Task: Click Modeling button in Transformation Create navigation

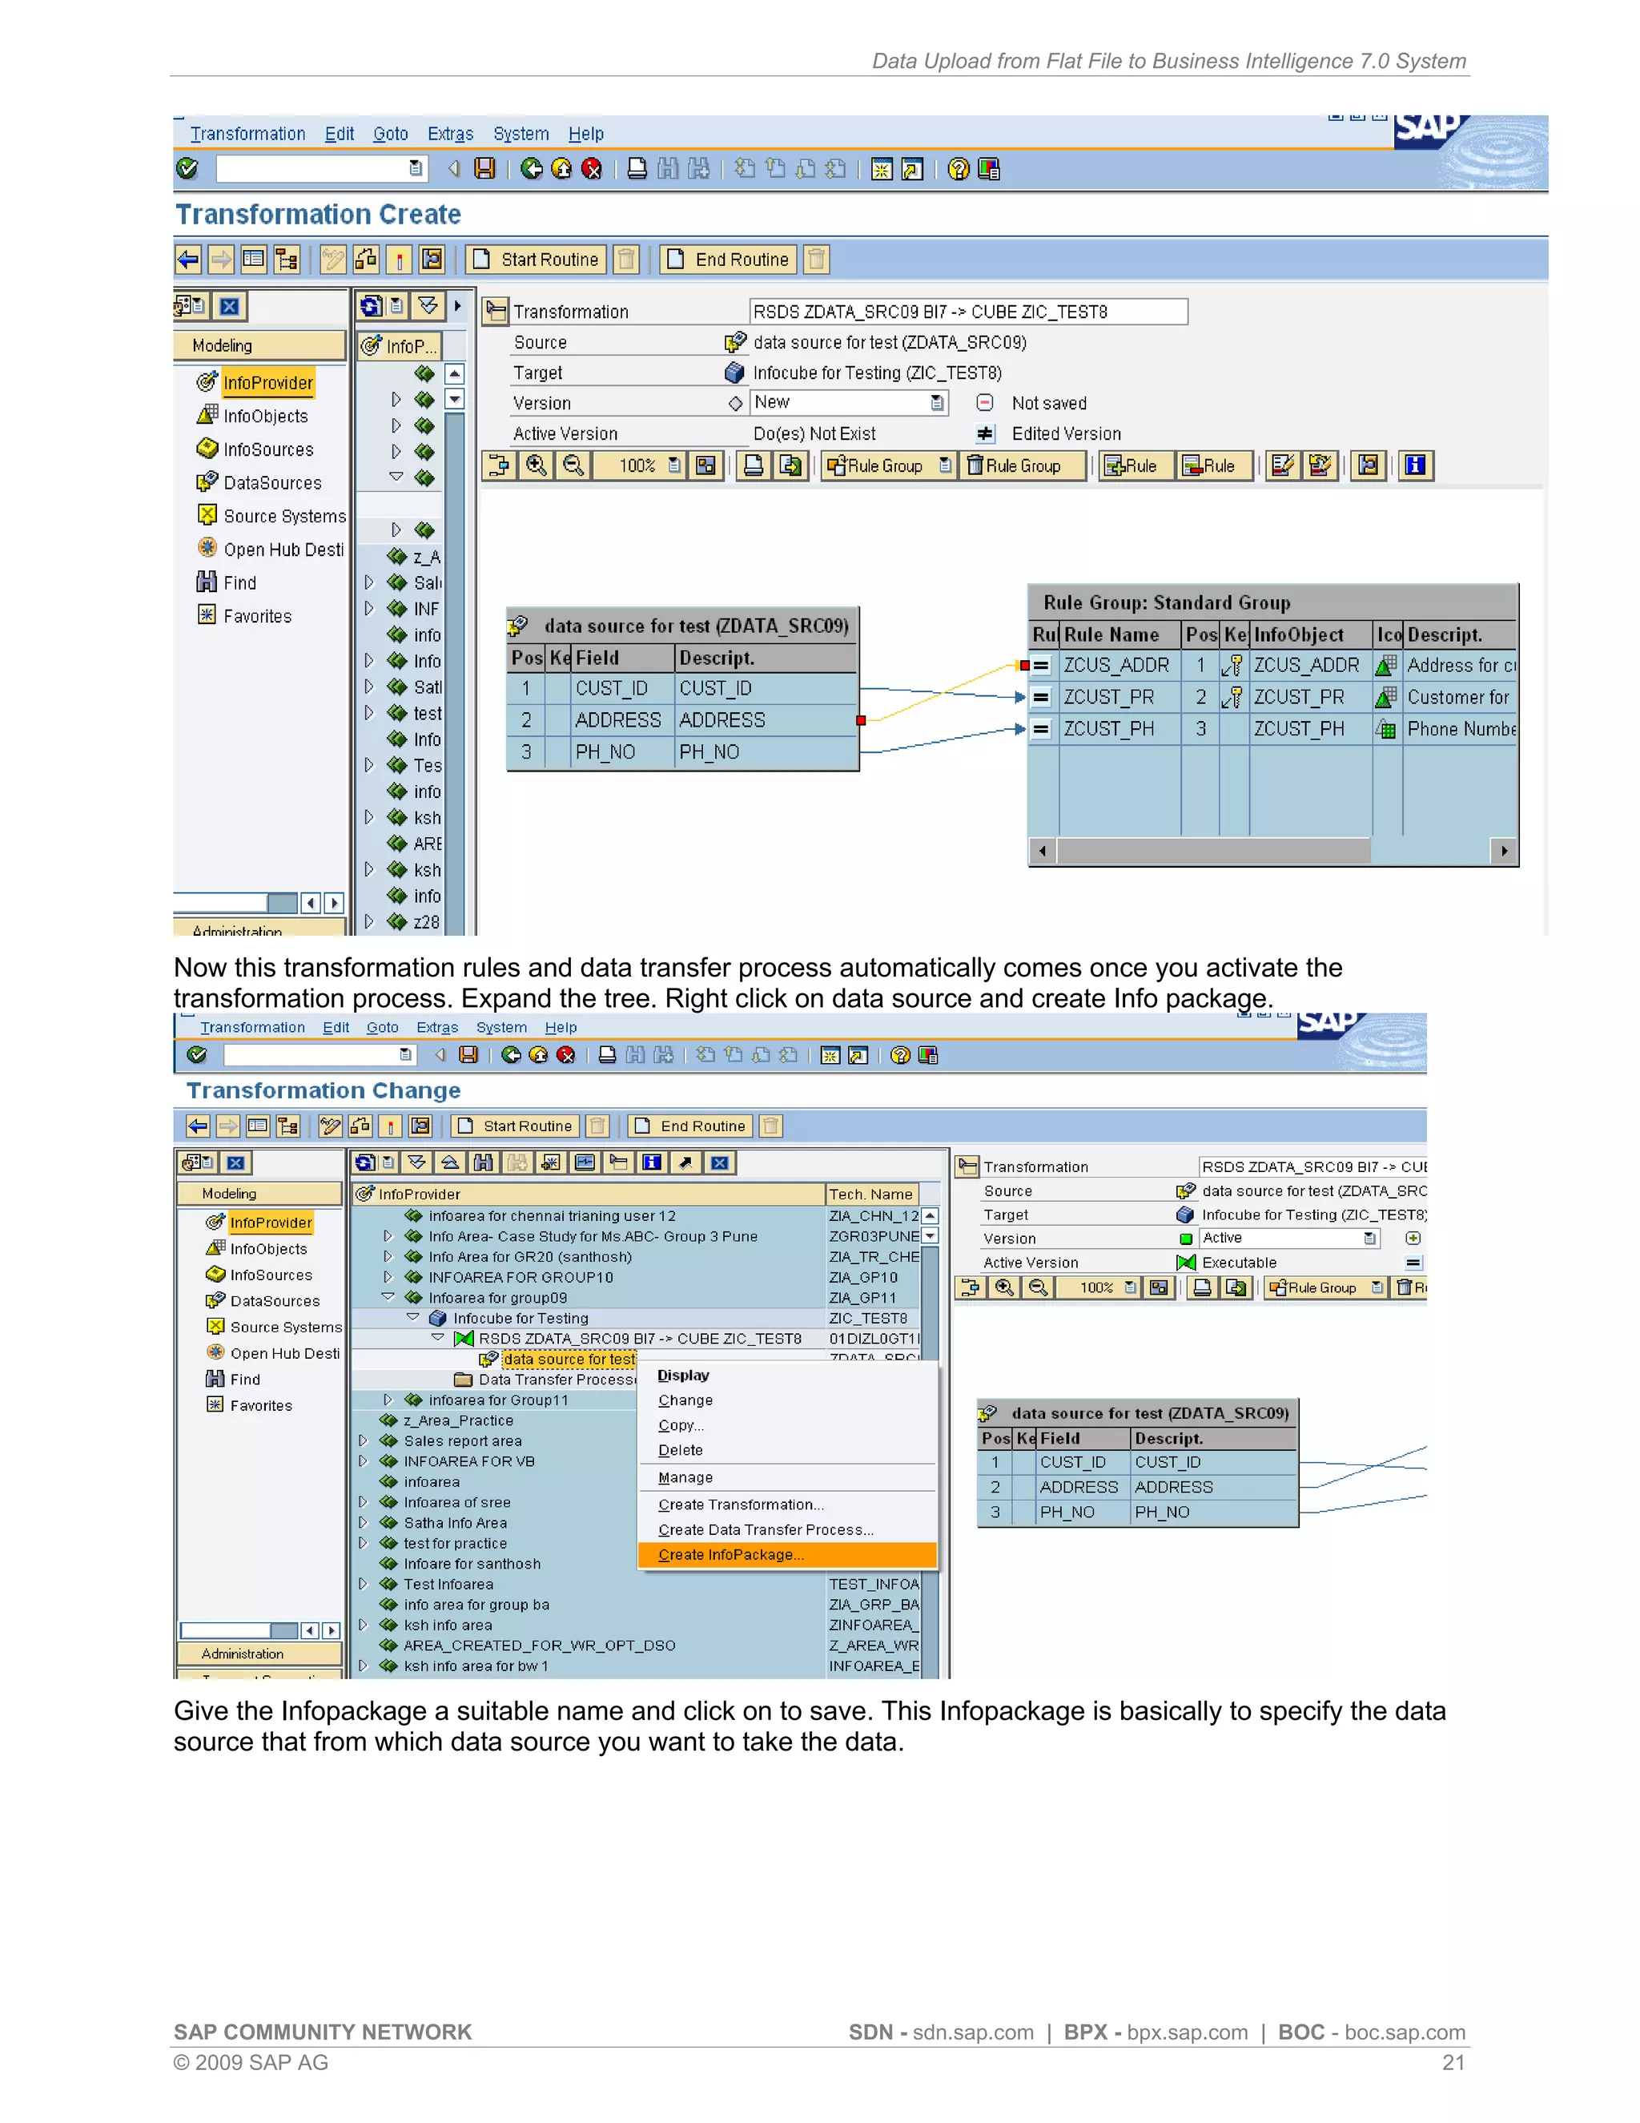Action: [259, 345]
